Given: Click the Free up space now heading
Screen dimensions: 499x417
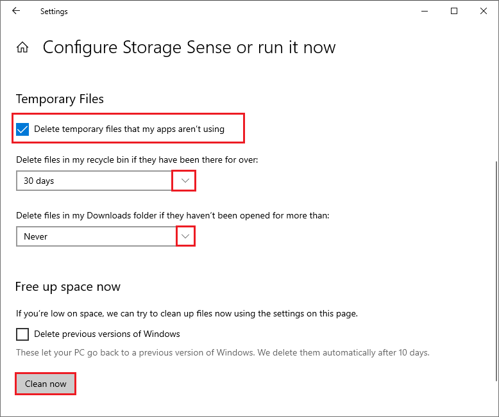Looking at the screenshot, I should [x=68, y=287].
